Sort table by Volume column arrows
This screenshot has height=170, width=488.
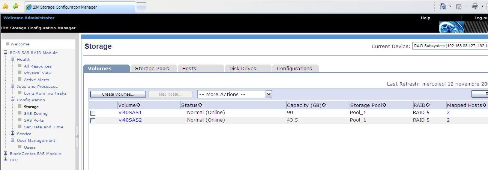click(138, 105)
